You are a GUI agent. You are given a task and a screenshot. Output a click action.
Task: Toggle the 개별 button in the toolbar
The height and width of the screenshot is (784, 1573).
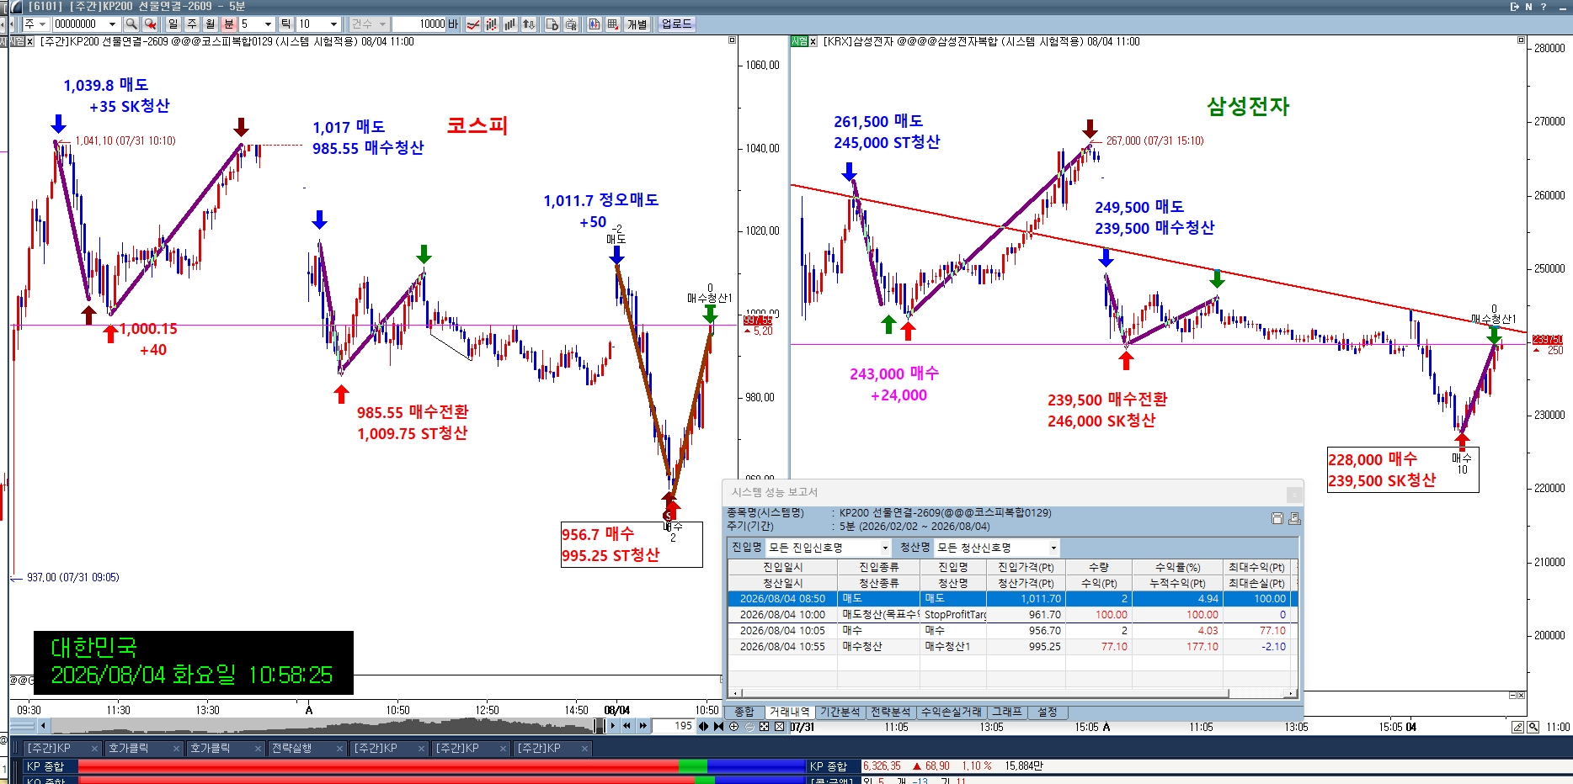coord(637,24)
